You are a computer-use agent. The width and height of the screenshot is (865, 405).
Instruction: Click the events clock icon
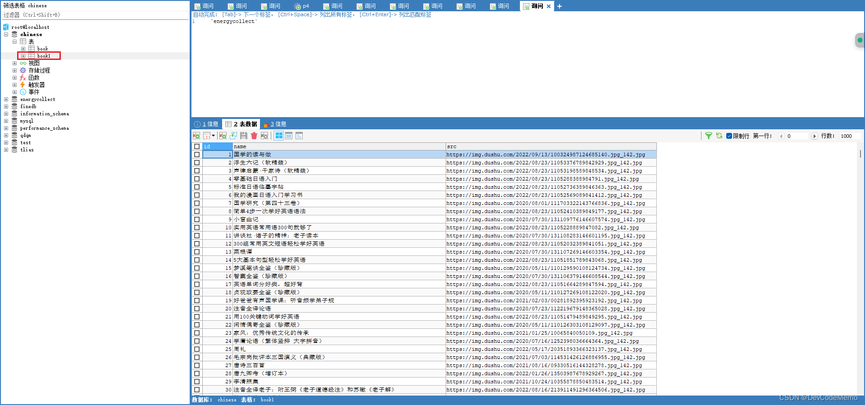[x=23, y=92]
